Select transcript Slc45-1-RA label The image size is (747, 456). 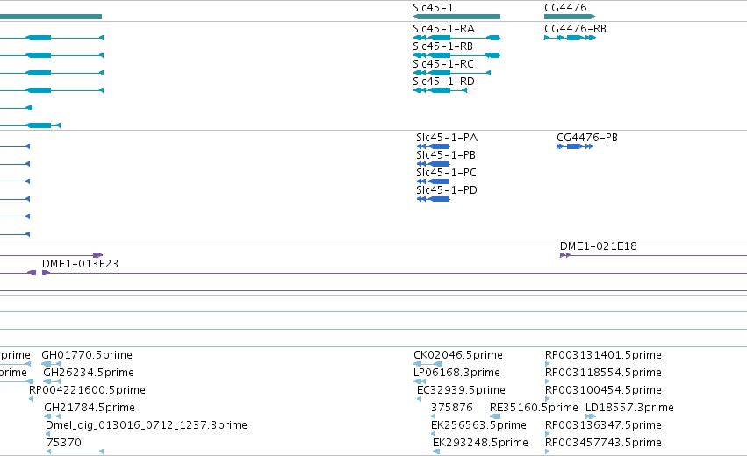tap(443, 29)
